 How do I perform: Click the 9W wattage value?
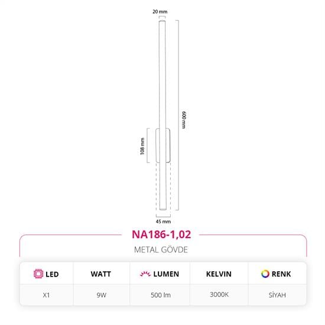click(x=102, y=295)
